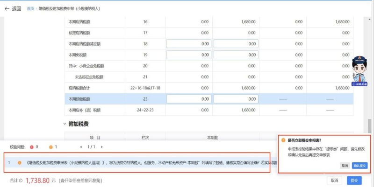Click first 本期预缴税额 input on row 23
374x187 pixels.
click(x=188, y=99)
